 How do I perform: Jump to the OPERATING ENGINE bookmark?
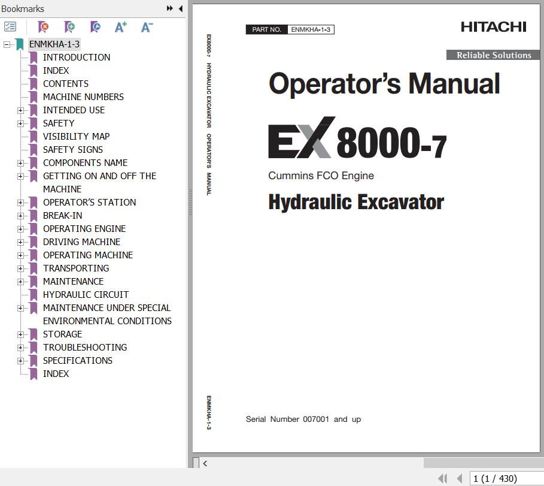pos(84,229)
